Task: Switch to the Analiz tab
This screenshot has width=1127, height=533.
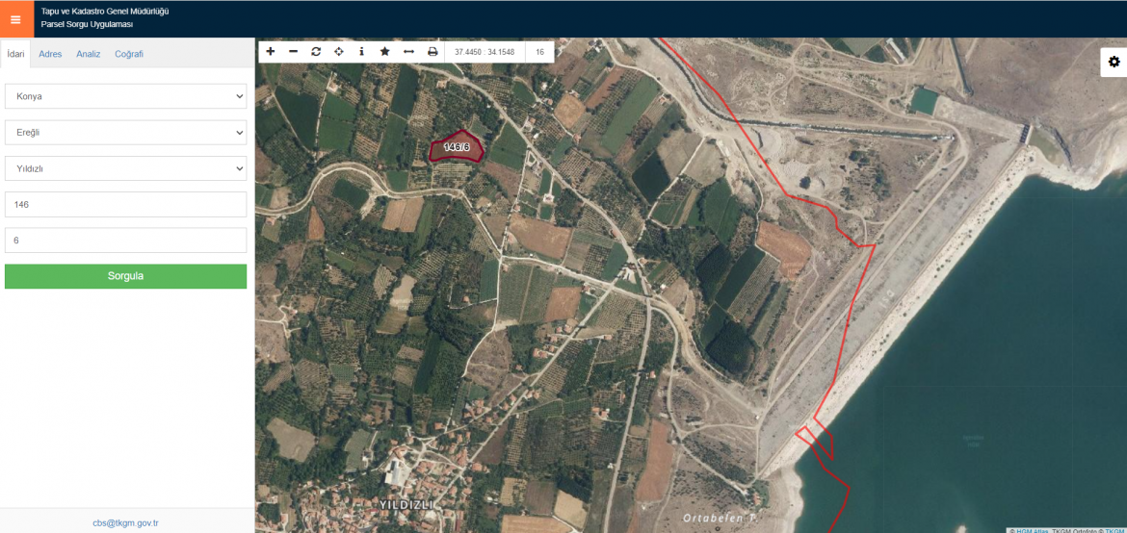Action: pyautogui.click(x=89, y=54)
